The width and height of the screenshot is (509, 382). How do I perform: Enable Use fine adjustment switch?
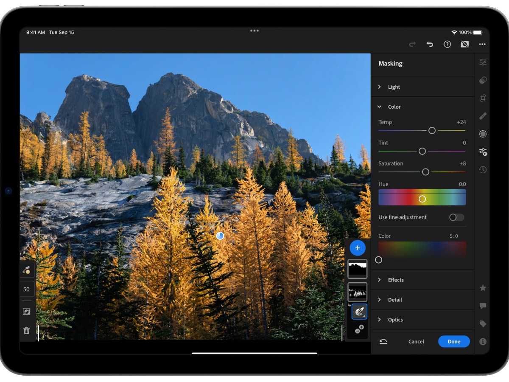click(x=456, y=217)
